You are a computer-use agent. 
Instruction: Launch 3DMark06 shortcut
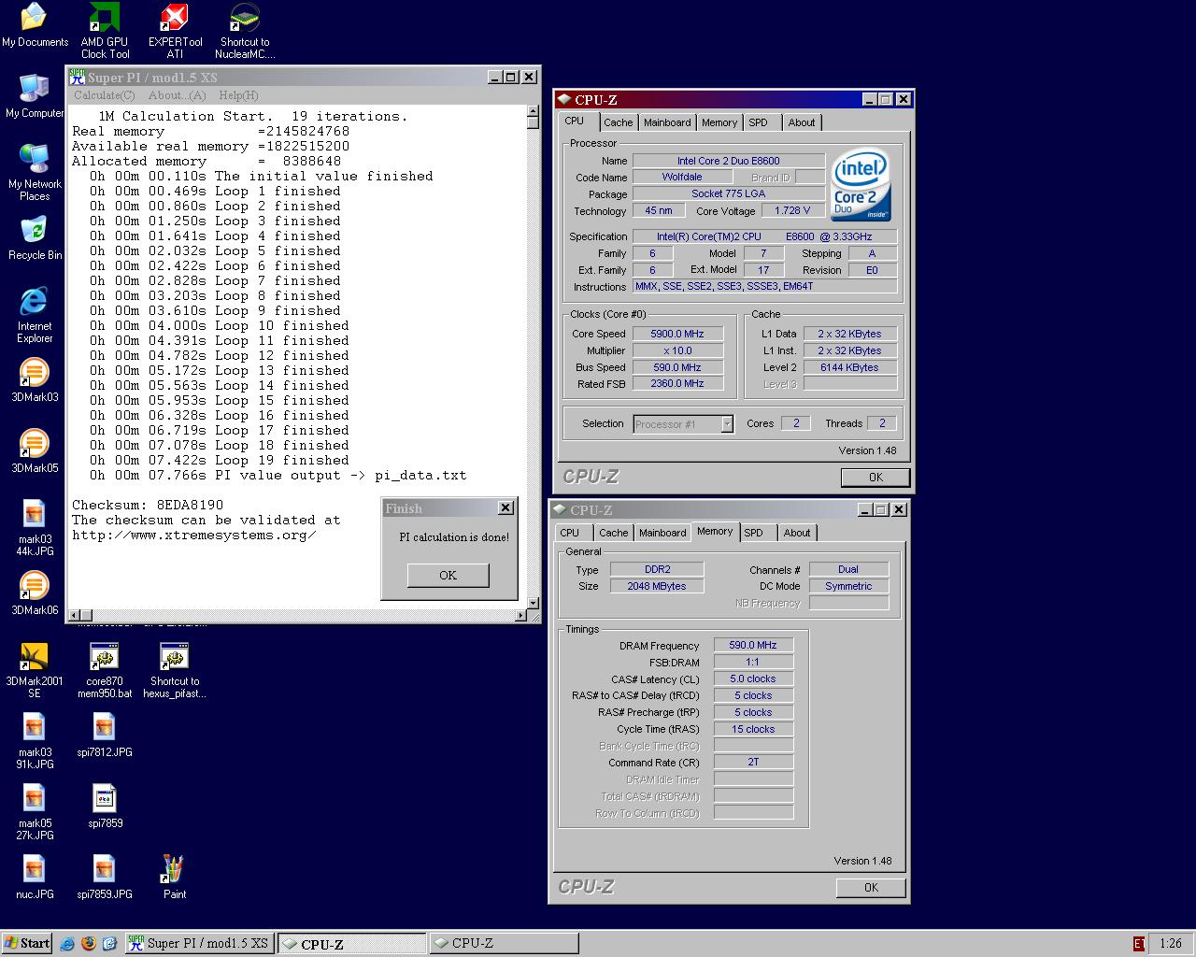coord(35,593)
